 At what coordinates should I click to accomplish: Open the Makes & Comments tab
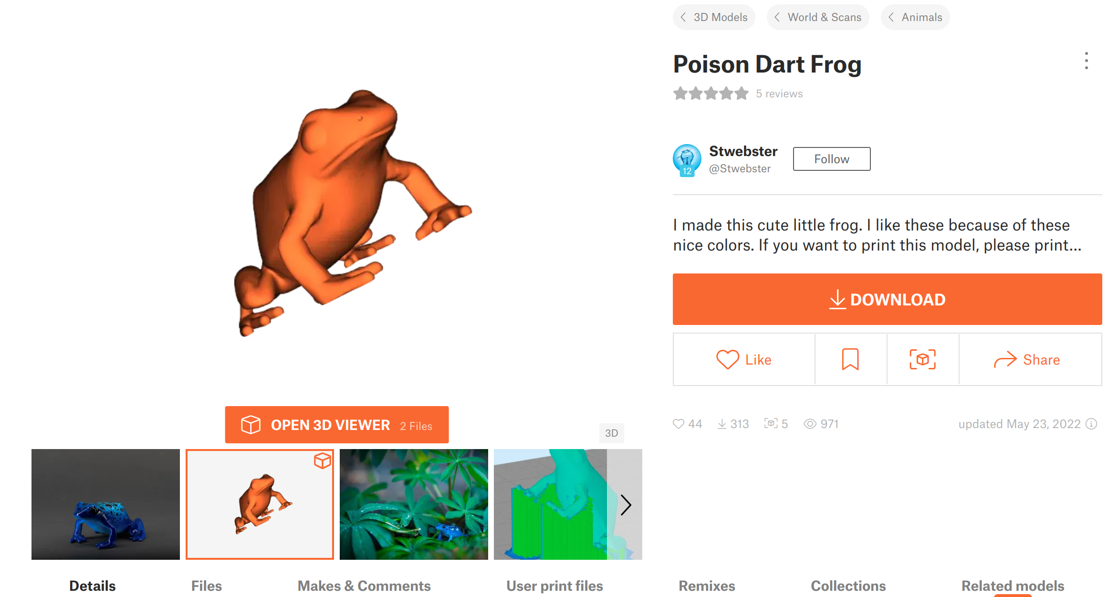(364, 586)
